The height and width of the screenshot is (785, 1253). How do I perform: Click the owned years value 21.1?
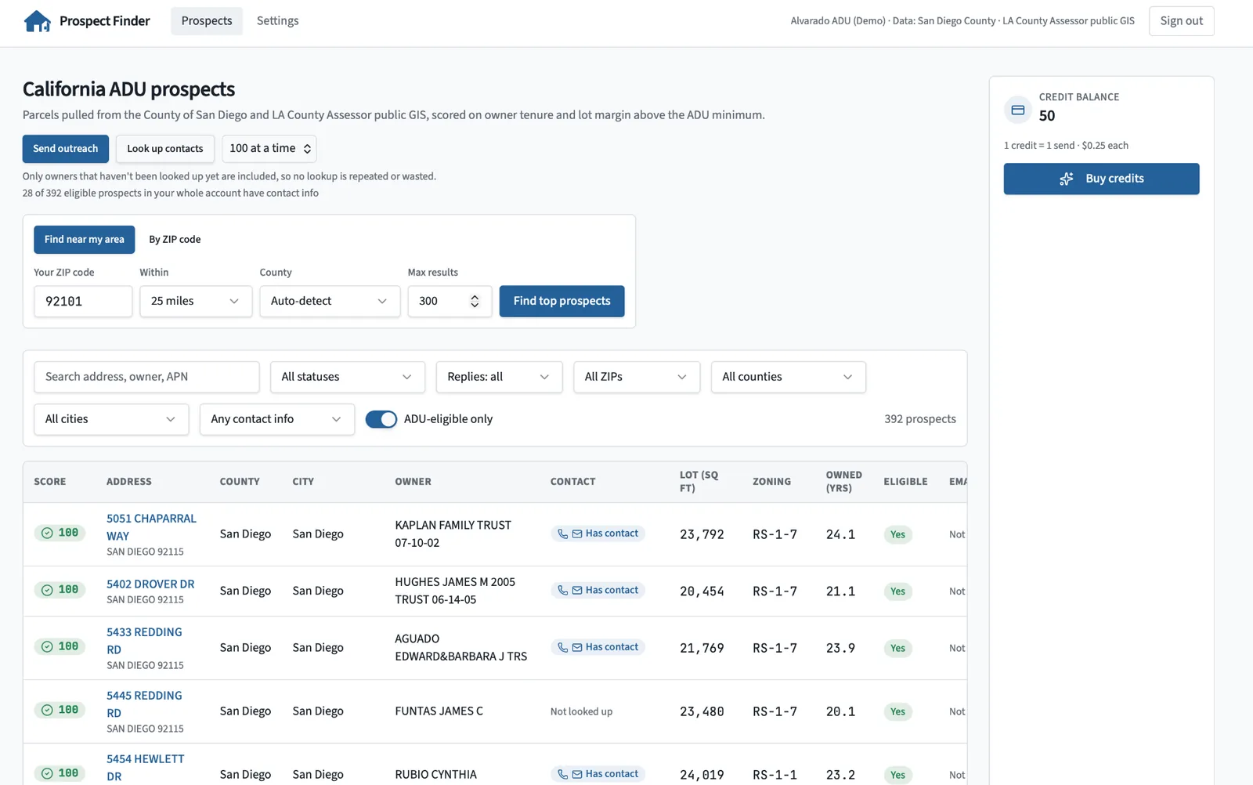pos(840,591)
